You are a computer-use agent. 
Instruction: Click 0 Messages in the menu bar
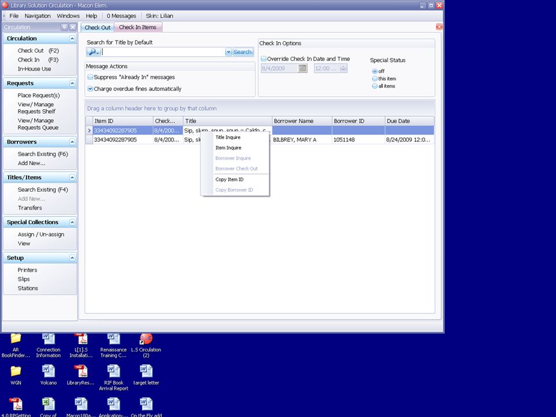[x=121, y=16]
